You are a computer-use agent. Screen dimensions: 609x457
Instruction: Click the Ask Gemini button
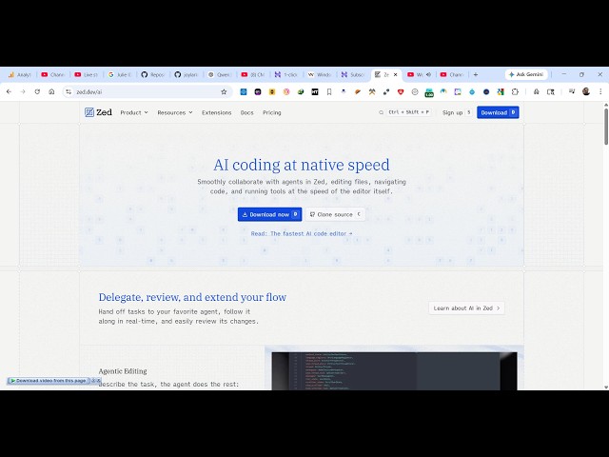(x=526, y=74)
